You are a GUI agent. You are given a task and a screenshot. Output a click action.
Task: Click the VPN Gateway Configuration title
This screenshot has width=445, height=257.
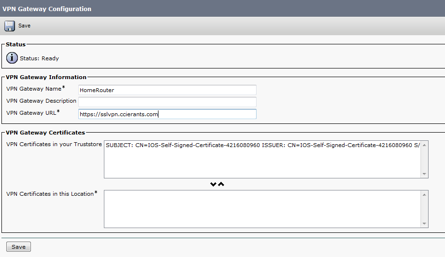click(x=47, y=9)
